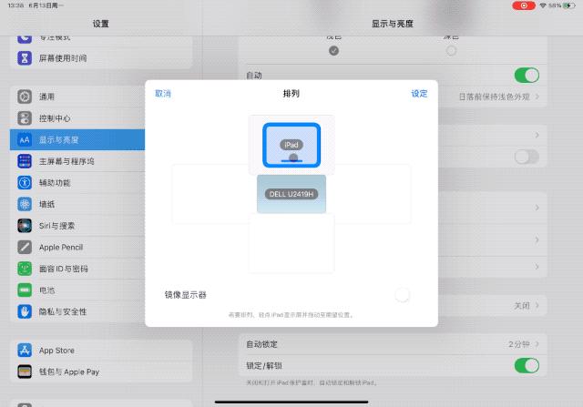Viewport: 583px width, 407px height.
Task: Open the App Store sidebar row
Action: pyautogui.click(x=101, y=351)
